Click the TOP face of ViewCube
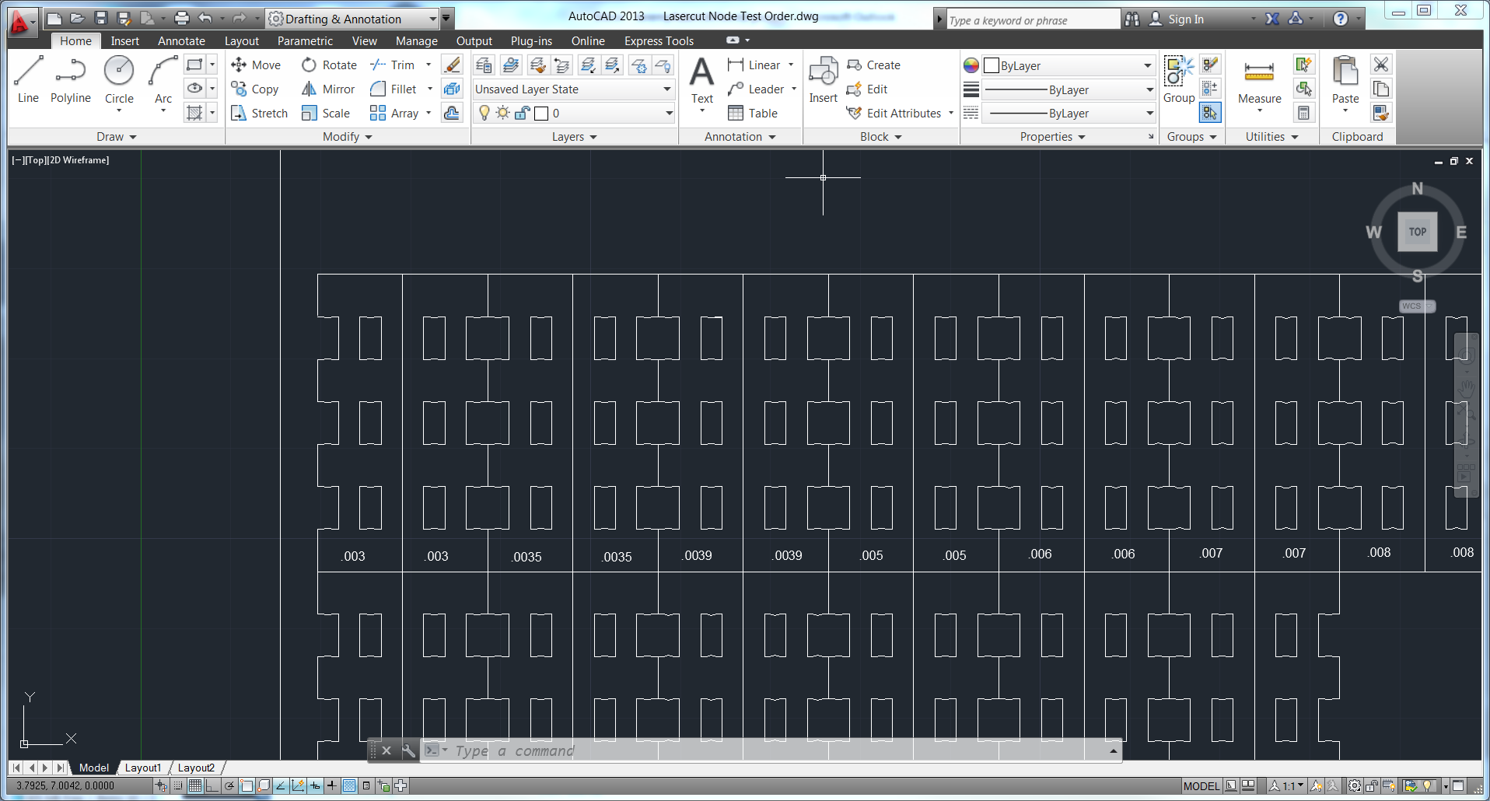Viewport: 1490px width, 801px height. (x=1417, y=232)
